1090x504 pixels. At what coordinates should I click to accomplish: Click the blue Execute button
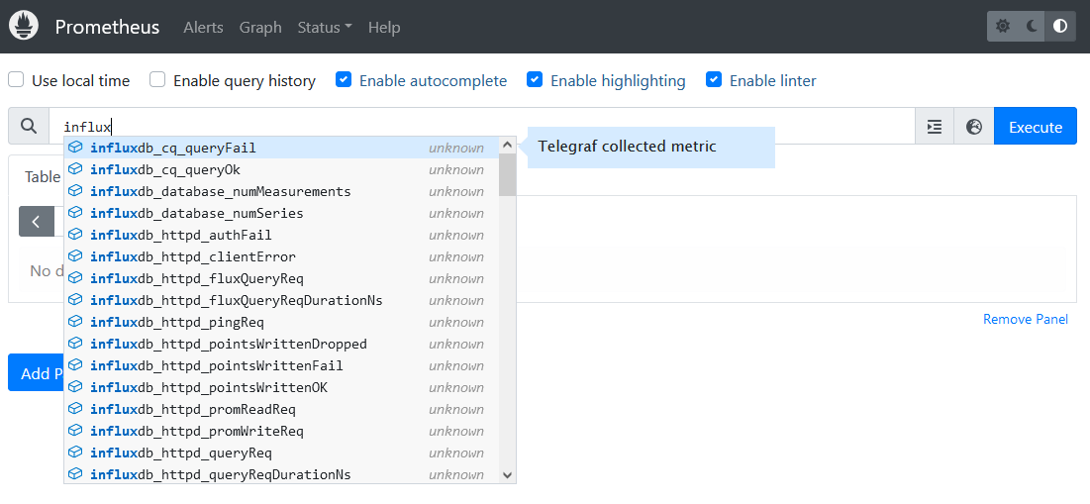[1036, 127]
